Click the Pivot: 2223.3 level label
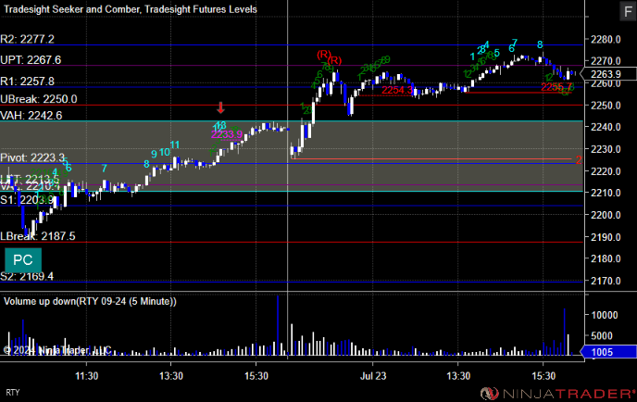Image resolution: width=637 pixels, height=402 pixels. coord(32,157)
